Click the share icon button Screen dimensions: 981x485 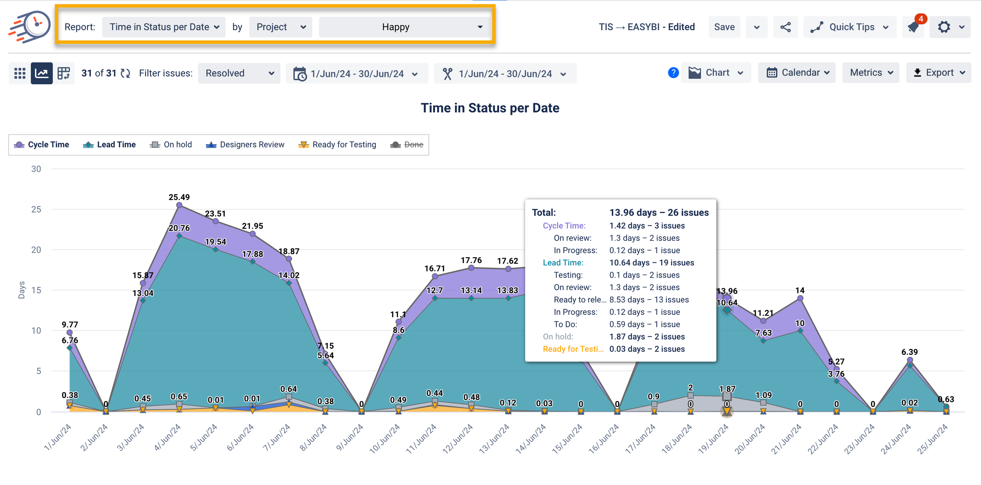pyautogui.click(x=785, y=27)
